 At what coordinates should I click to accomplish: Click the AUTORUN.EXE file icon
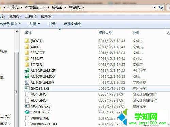click(27, 71)
